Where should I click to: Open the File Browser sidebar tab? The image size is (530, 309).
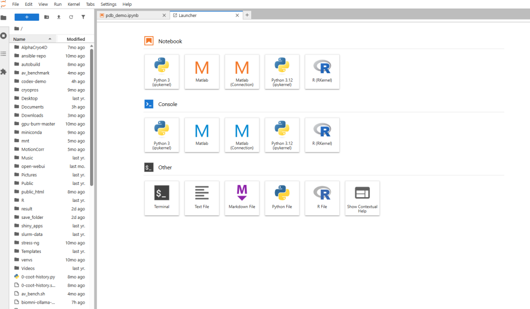(3, 17)
